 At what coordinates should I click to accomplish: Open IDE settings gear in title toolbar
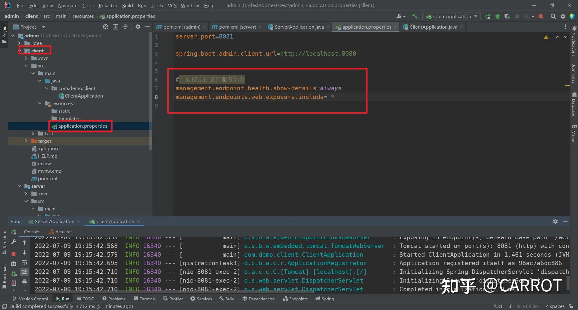tap(563, 16)
